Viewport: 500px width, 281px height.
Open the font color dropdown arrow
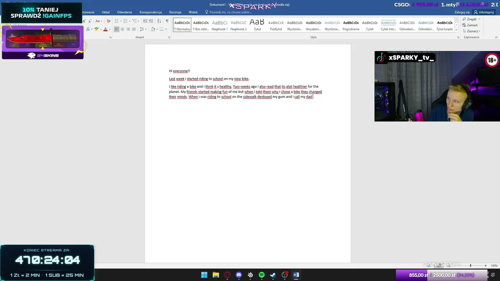(x=110, y=29)
